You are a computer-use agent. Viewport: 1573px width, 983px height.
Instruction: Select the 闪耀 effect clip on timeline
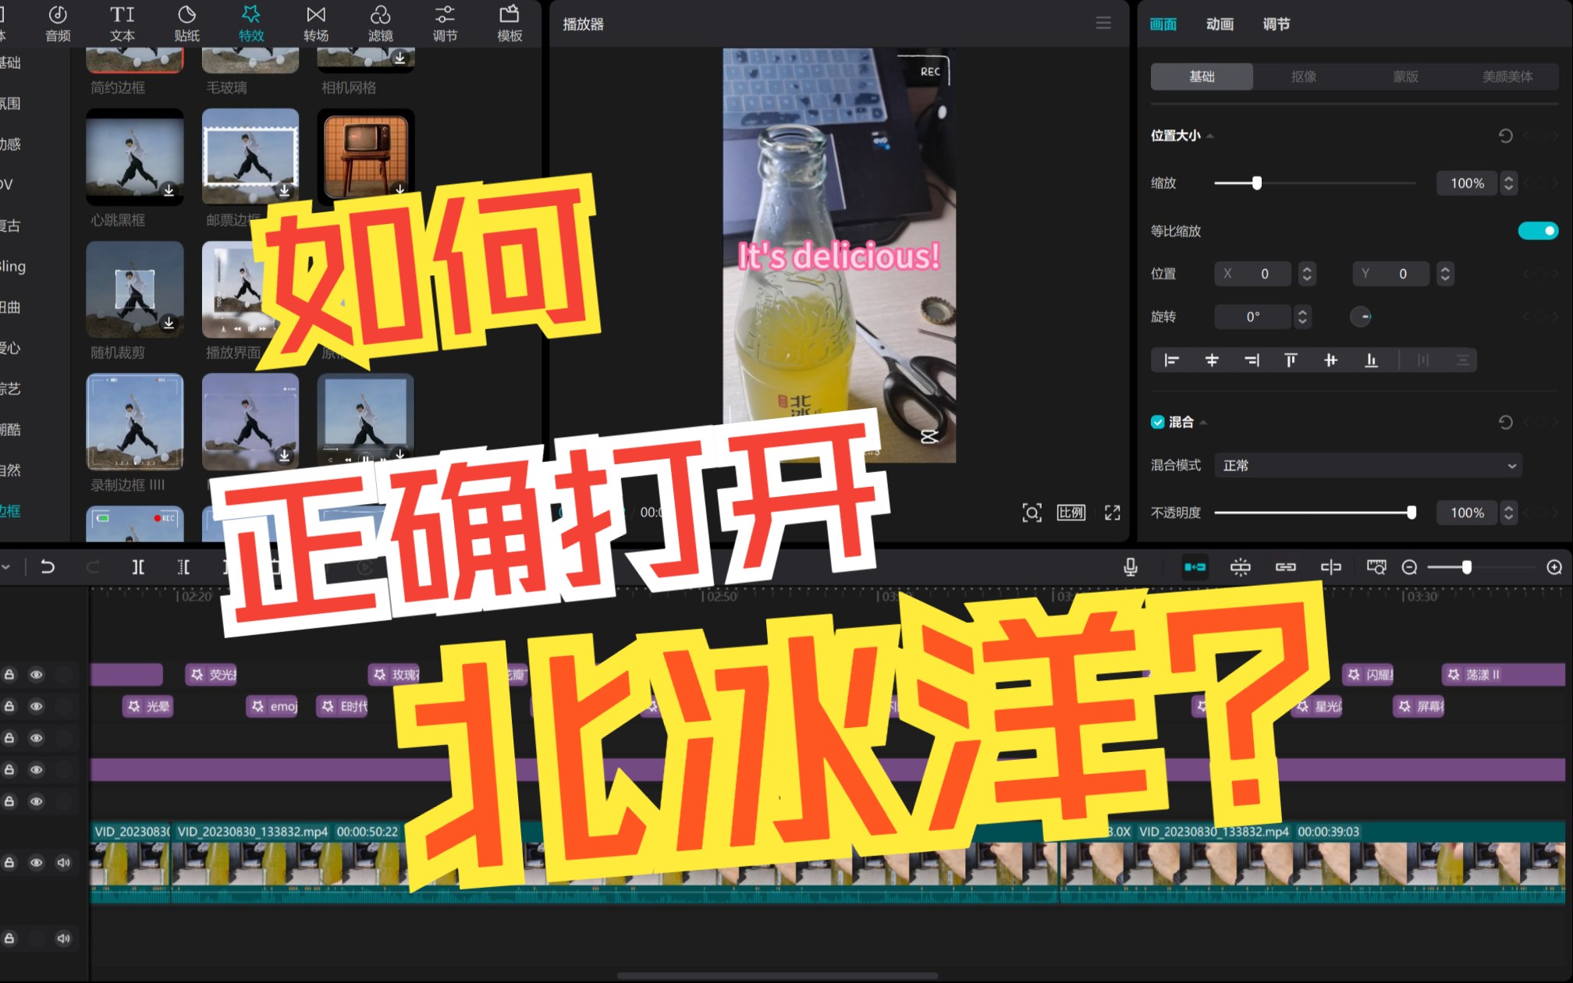(1369, 674)
